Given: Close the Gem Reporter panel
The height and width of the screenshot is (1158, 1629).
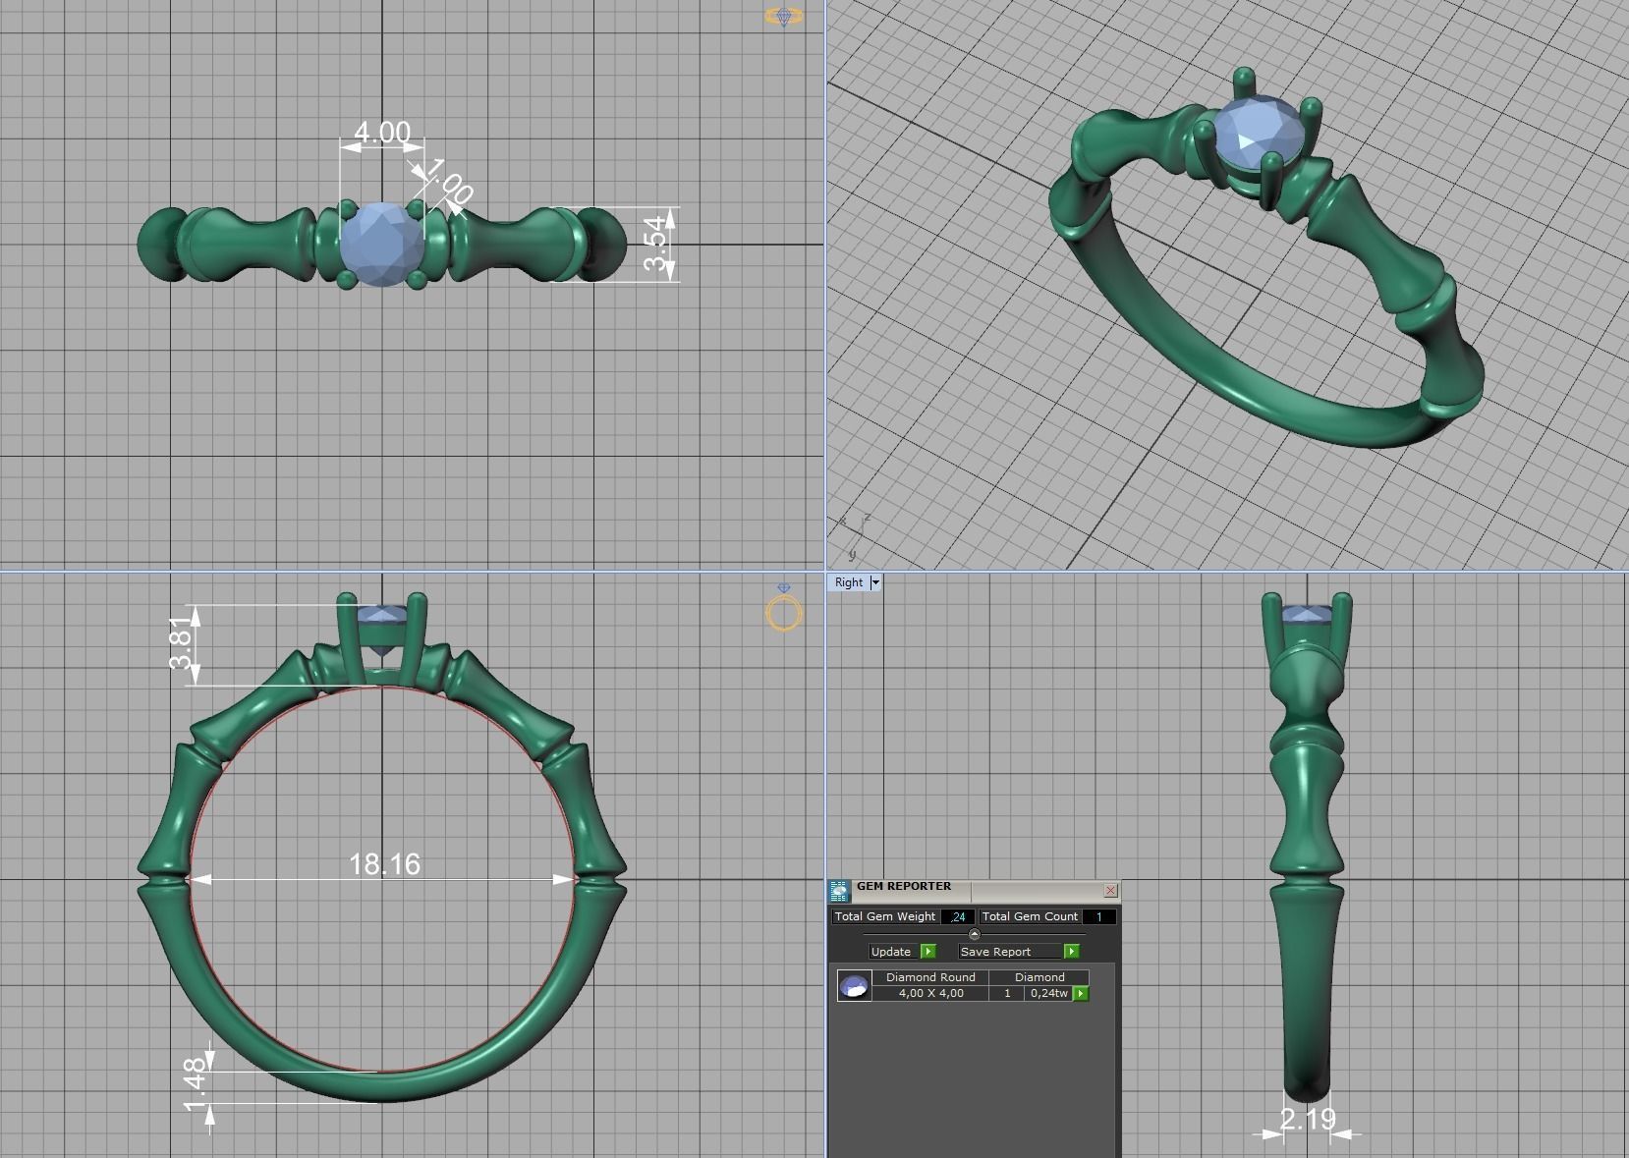Looking at the screenshot, I should tap(1110, 891).
